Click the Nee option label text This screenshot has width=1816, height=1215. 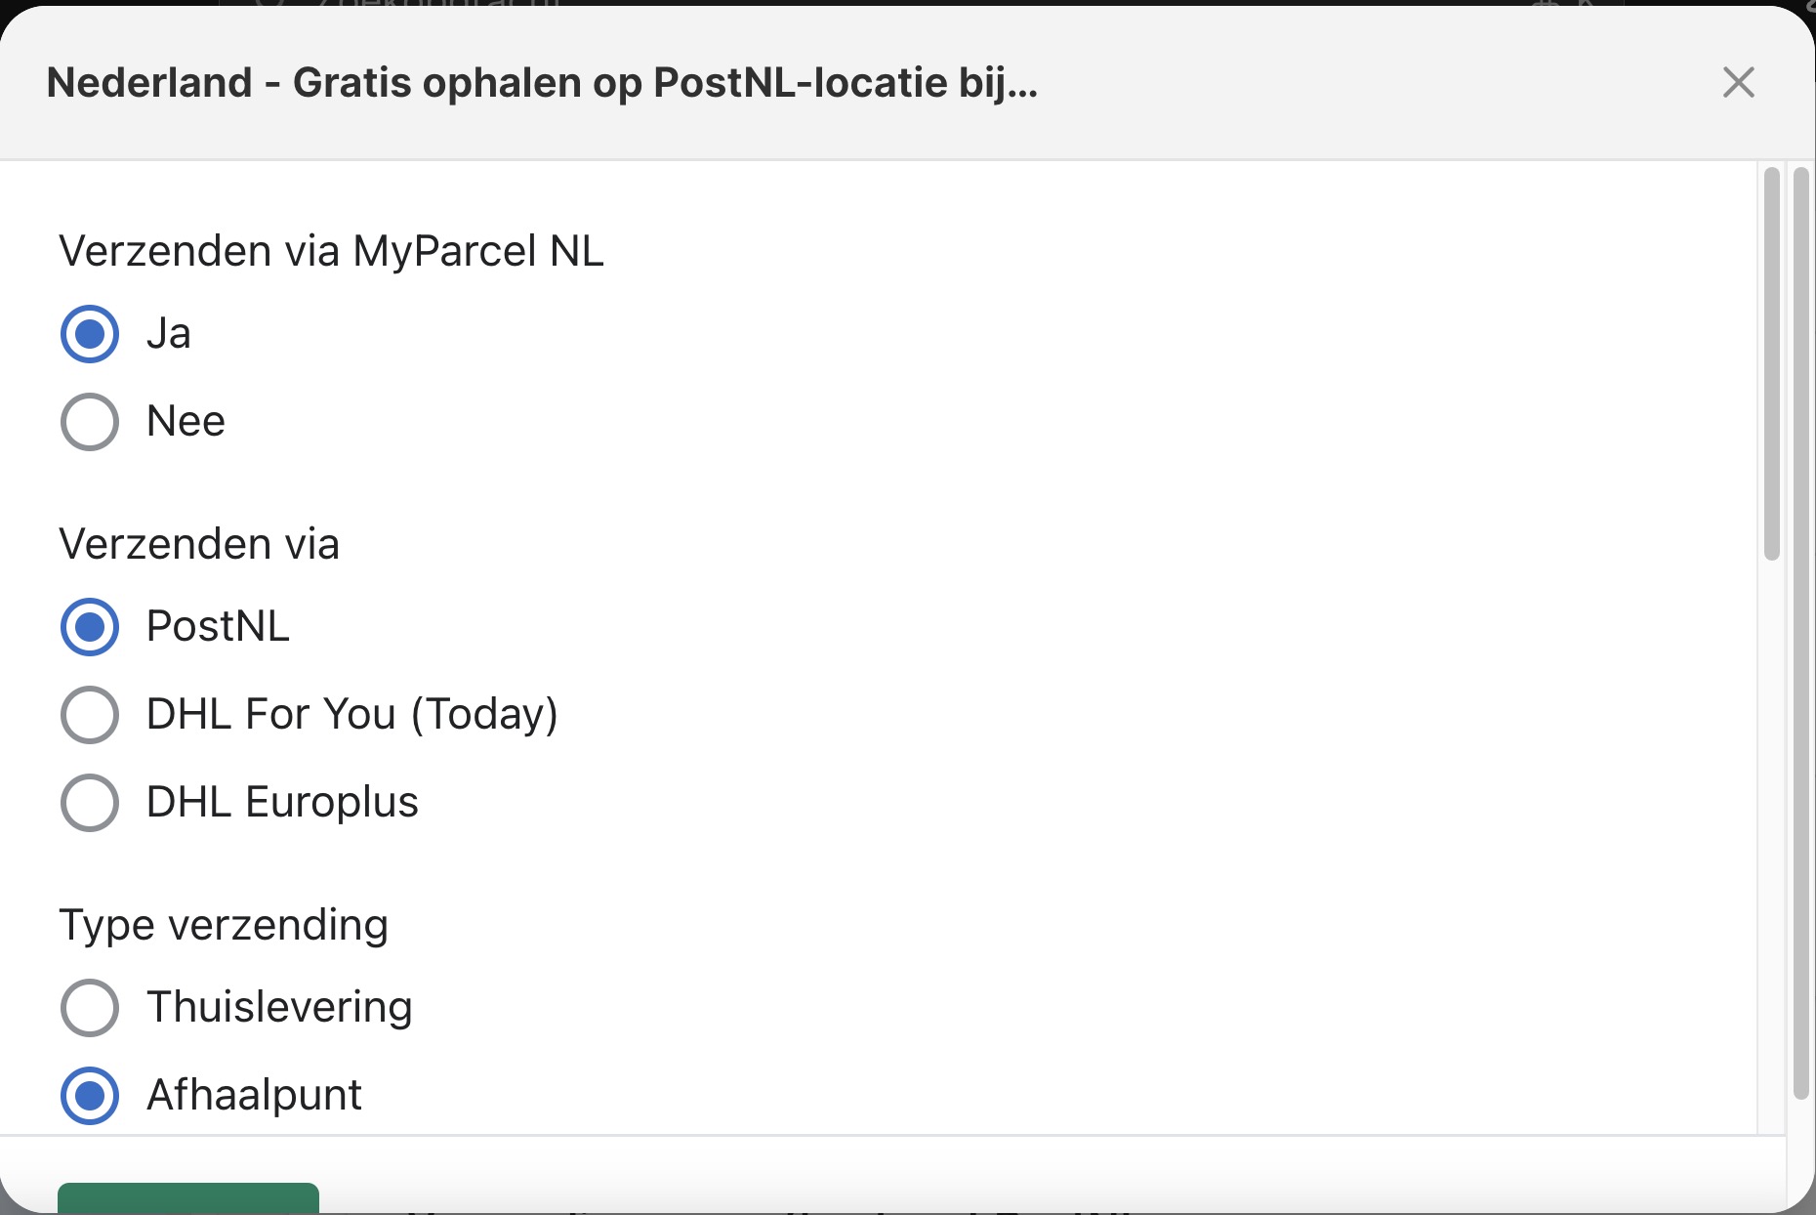coord(186,422)
